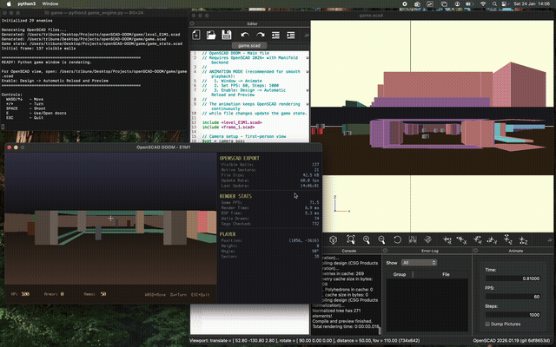The image size is (556, 347).
Task: Enable the Dump Pictures checkbox
Action: (x=487, y=324)
